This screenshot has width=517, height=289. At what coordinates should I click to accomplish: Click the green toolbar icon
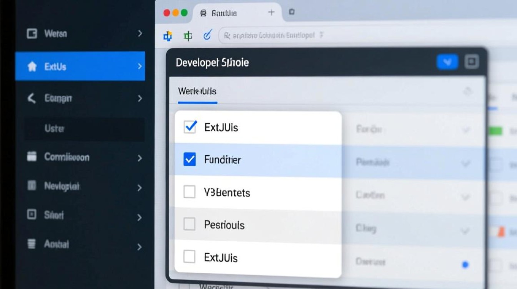pos(188,36)
